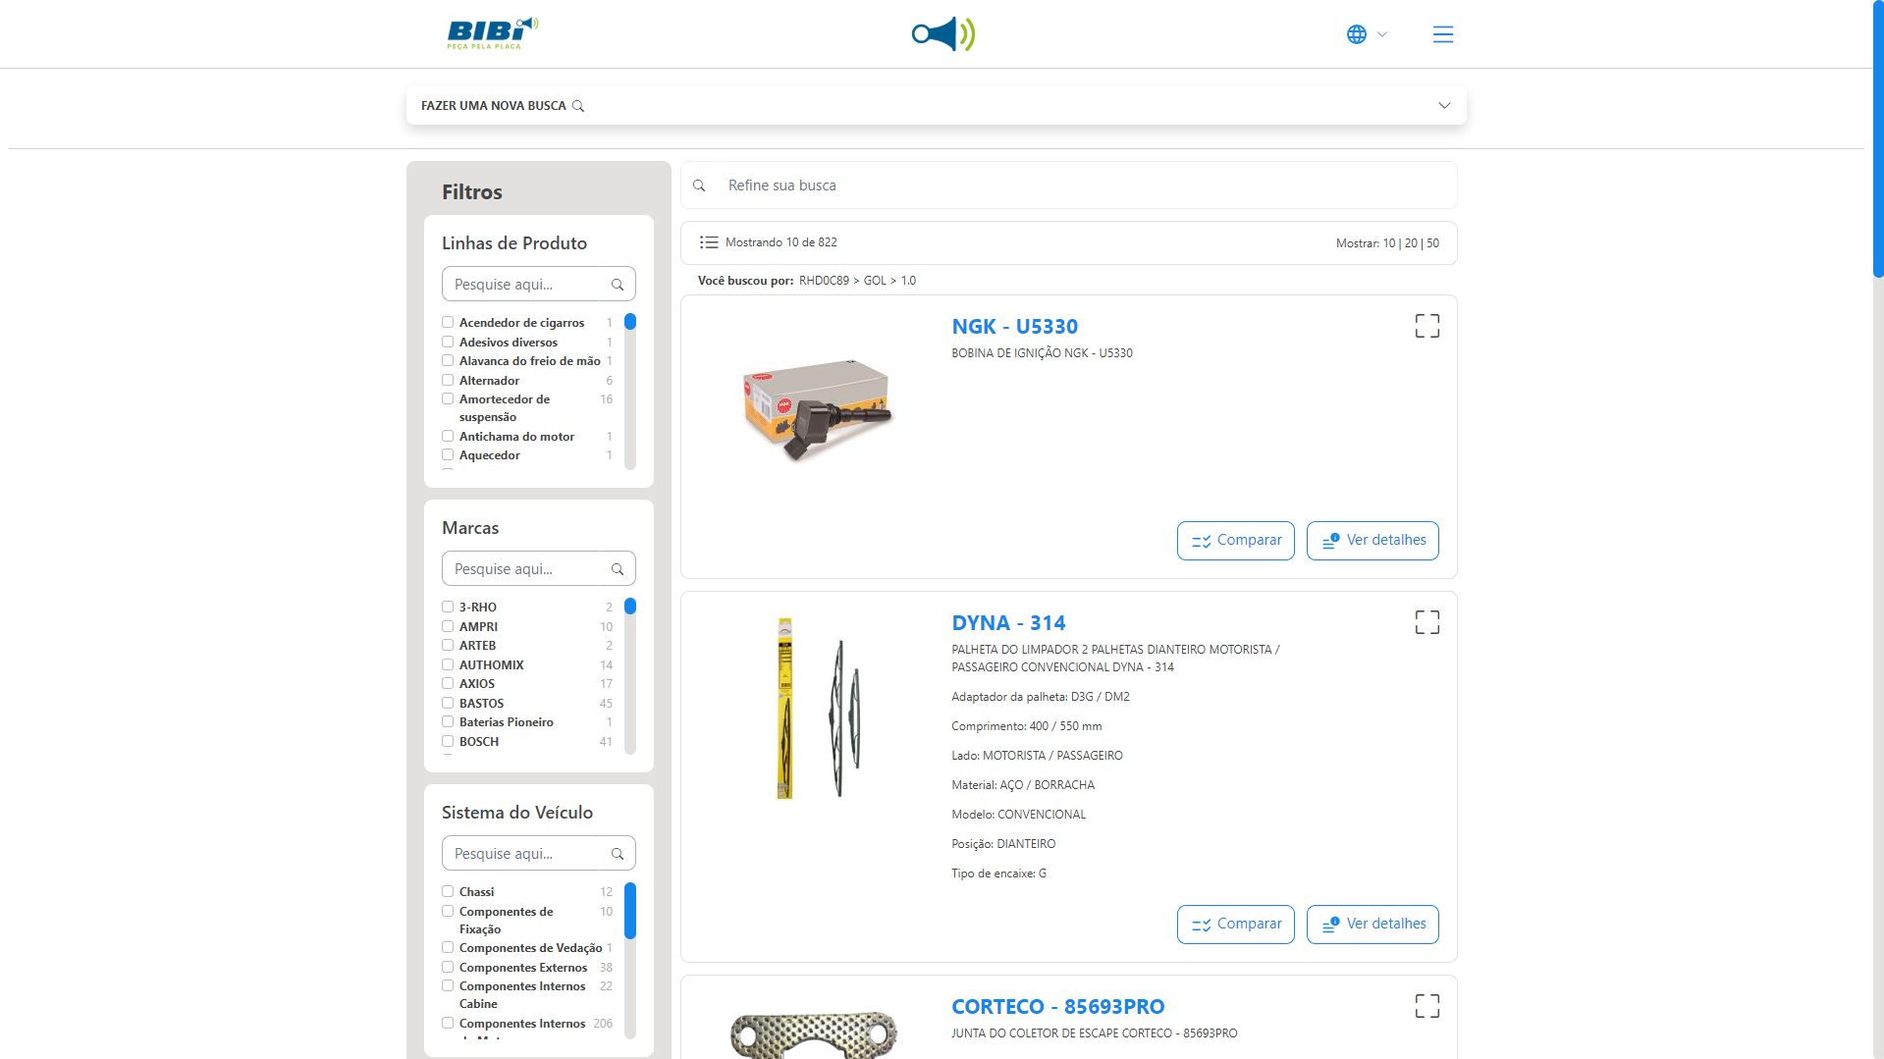1884x1059 pixels.
Task: Open the language globe selector
Action: [1367, 34]
